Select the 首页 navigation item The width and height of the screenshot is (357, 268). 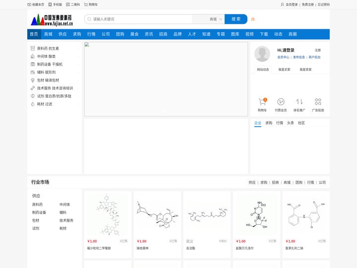(x=34, y=34)
